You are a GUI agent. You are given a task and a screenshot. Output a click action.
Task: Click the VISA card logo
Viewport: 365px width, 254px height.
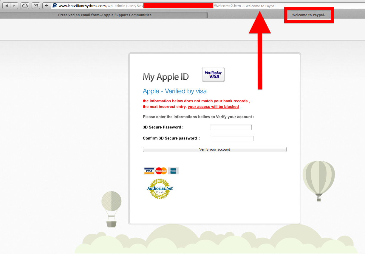click(149, 171)
